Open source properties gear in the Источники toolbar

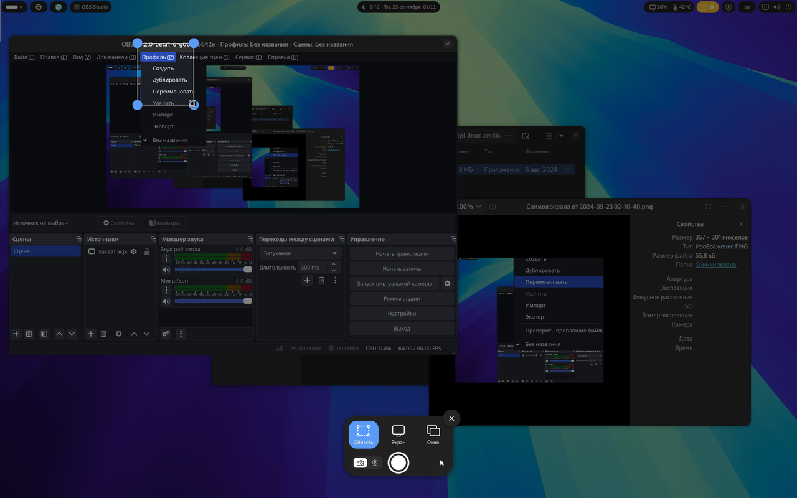tap(119, 334)
